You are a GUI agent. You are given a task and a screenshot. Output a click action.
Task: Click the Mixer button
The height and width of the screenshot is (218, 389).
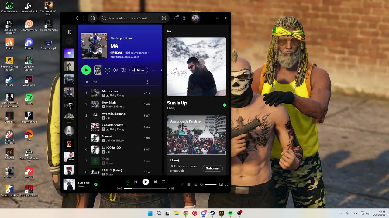coord(139,70)
